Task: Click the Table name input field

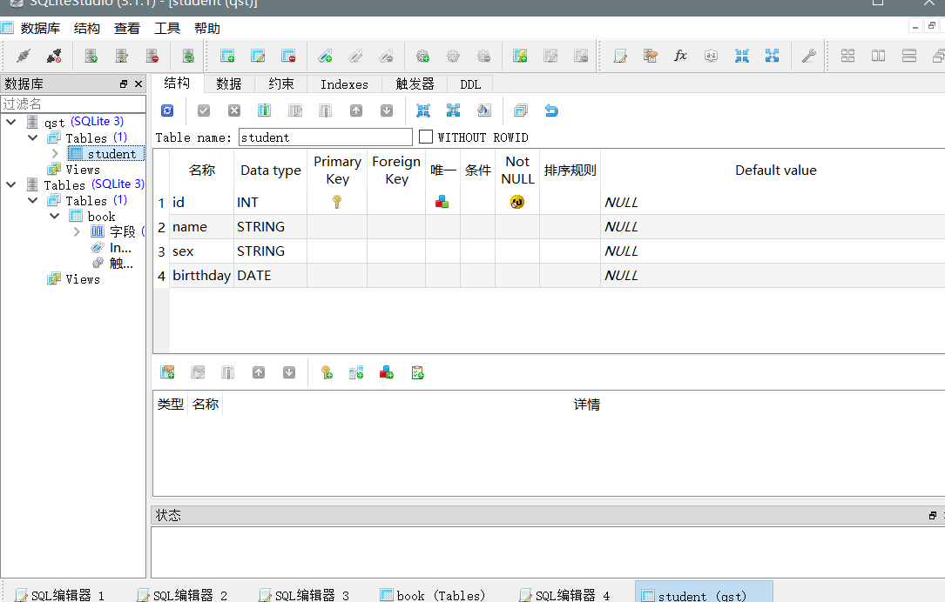Action: click(326, 137)
